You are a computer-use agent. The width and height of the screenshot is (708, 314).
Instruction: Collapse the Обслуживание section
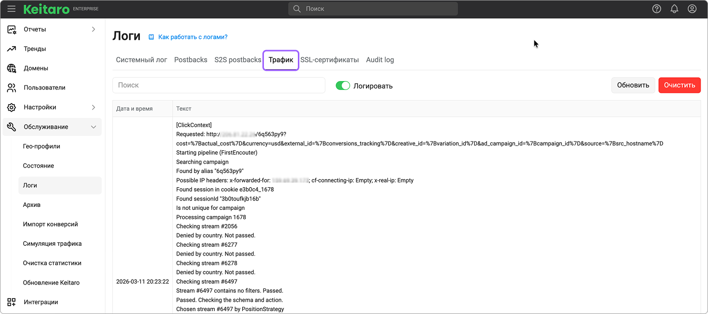click(94, 127)
